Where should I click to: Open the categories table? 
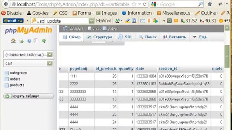(x=18, y=73)
